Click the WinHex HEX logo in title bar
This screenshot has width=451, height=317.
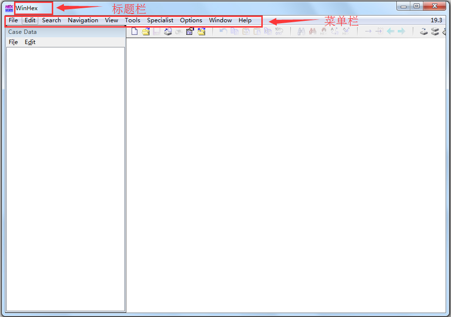point(9,8)
